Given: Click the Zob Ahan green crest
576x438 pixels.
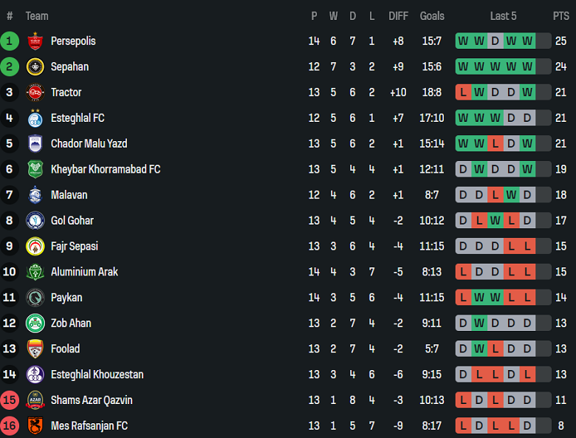Looking at the screenshot, I should (x=35, y=324).
